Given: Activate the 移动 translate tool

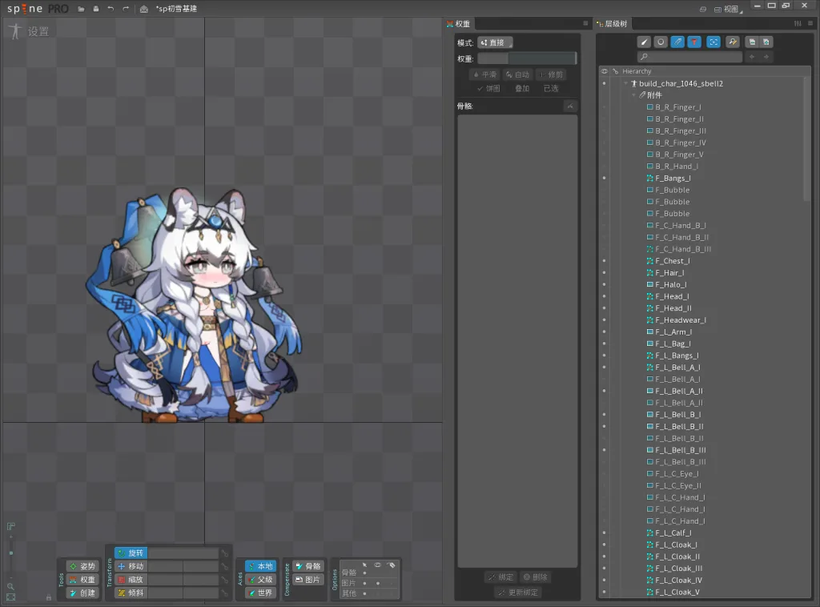Looking at the screenshot, I should point(131,566).
